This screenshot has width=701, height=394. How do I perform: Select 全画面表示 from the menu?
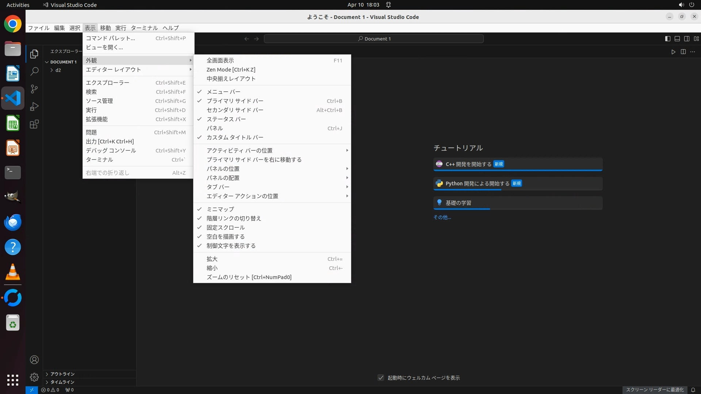click(220, 60)
